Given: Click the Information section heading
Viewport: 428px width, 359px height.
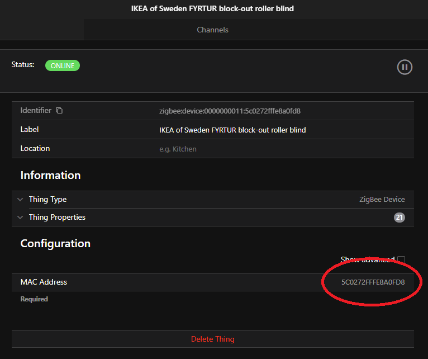Looking at the screenshot, I should pos(50,176).
